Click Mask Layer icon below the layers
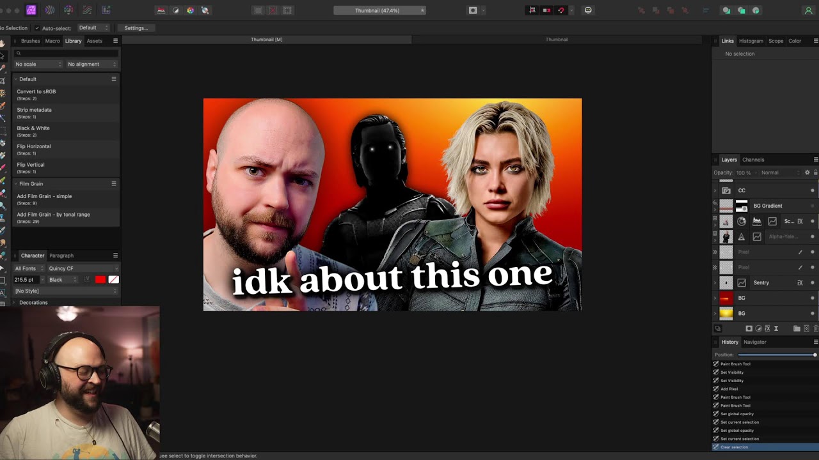 pos(749,328)
